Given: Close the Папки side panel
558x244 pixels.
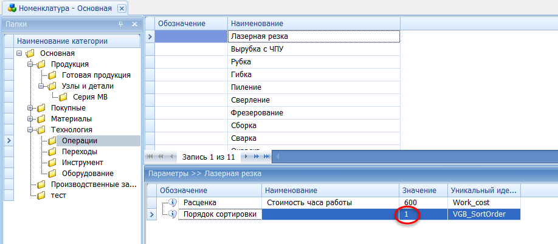Looking at the screenshot, I should point(134,24).
